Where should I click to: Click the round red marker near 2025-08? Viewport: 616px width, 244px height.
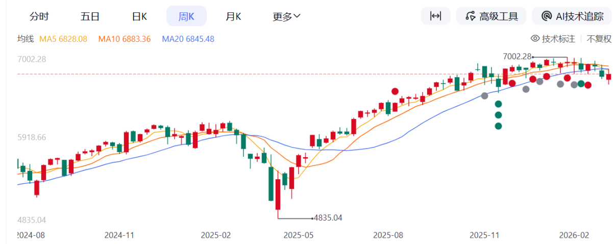point(395,91)
